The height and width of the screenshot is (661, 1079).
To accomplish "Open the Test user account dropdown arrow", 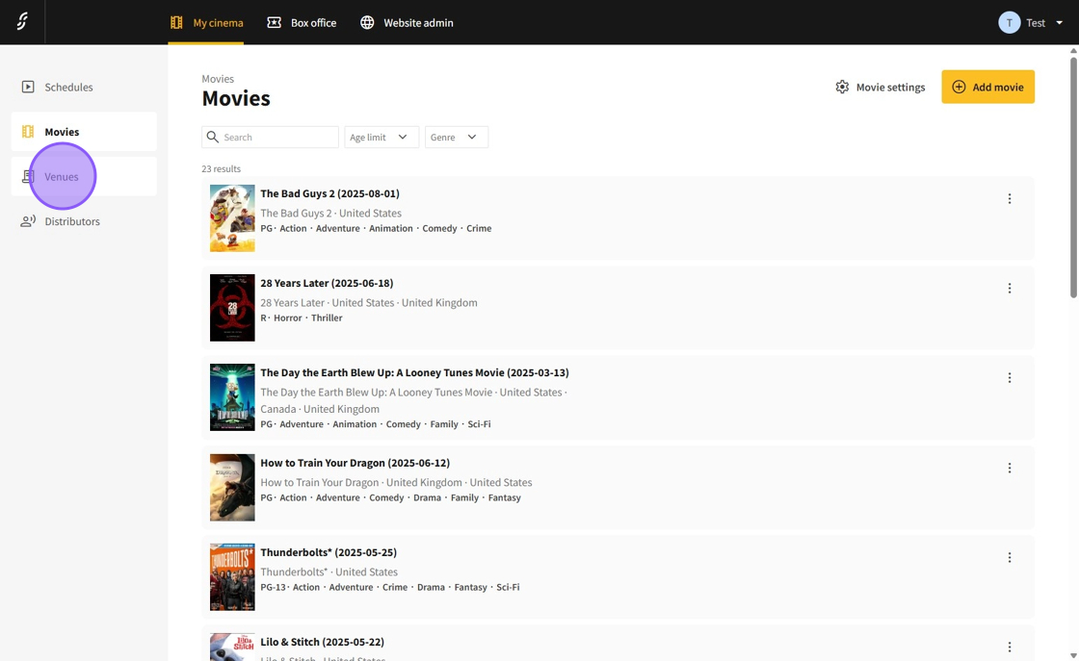I will [x=1059, y=22].
